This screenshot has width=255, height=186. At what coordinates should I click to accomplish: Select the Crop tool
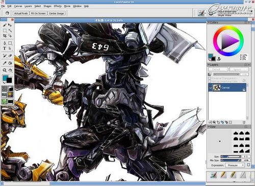5,36
